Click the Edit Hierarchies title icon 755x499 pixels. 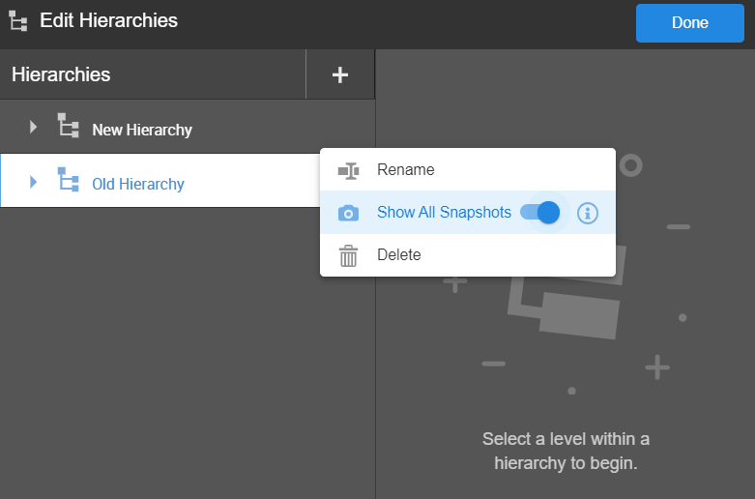click(x=17, y=21)
